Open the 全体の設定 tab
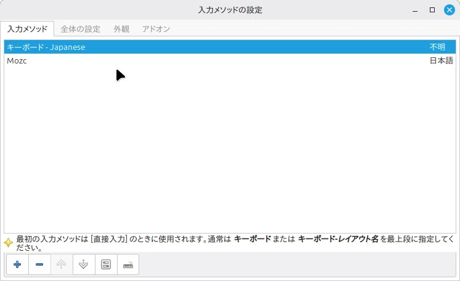Screen dimensions: 460x281 [81, 29]
